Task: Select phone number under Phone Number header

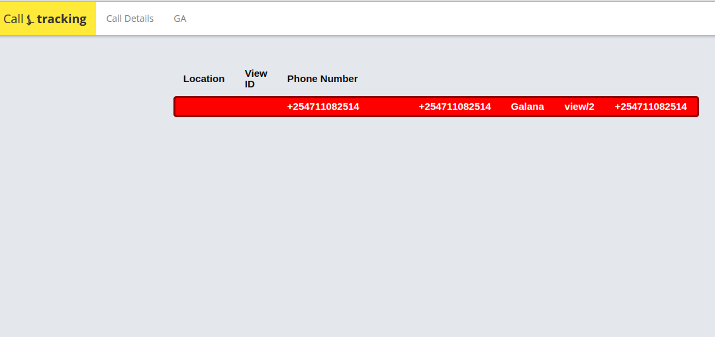Action: pos(323,107)
